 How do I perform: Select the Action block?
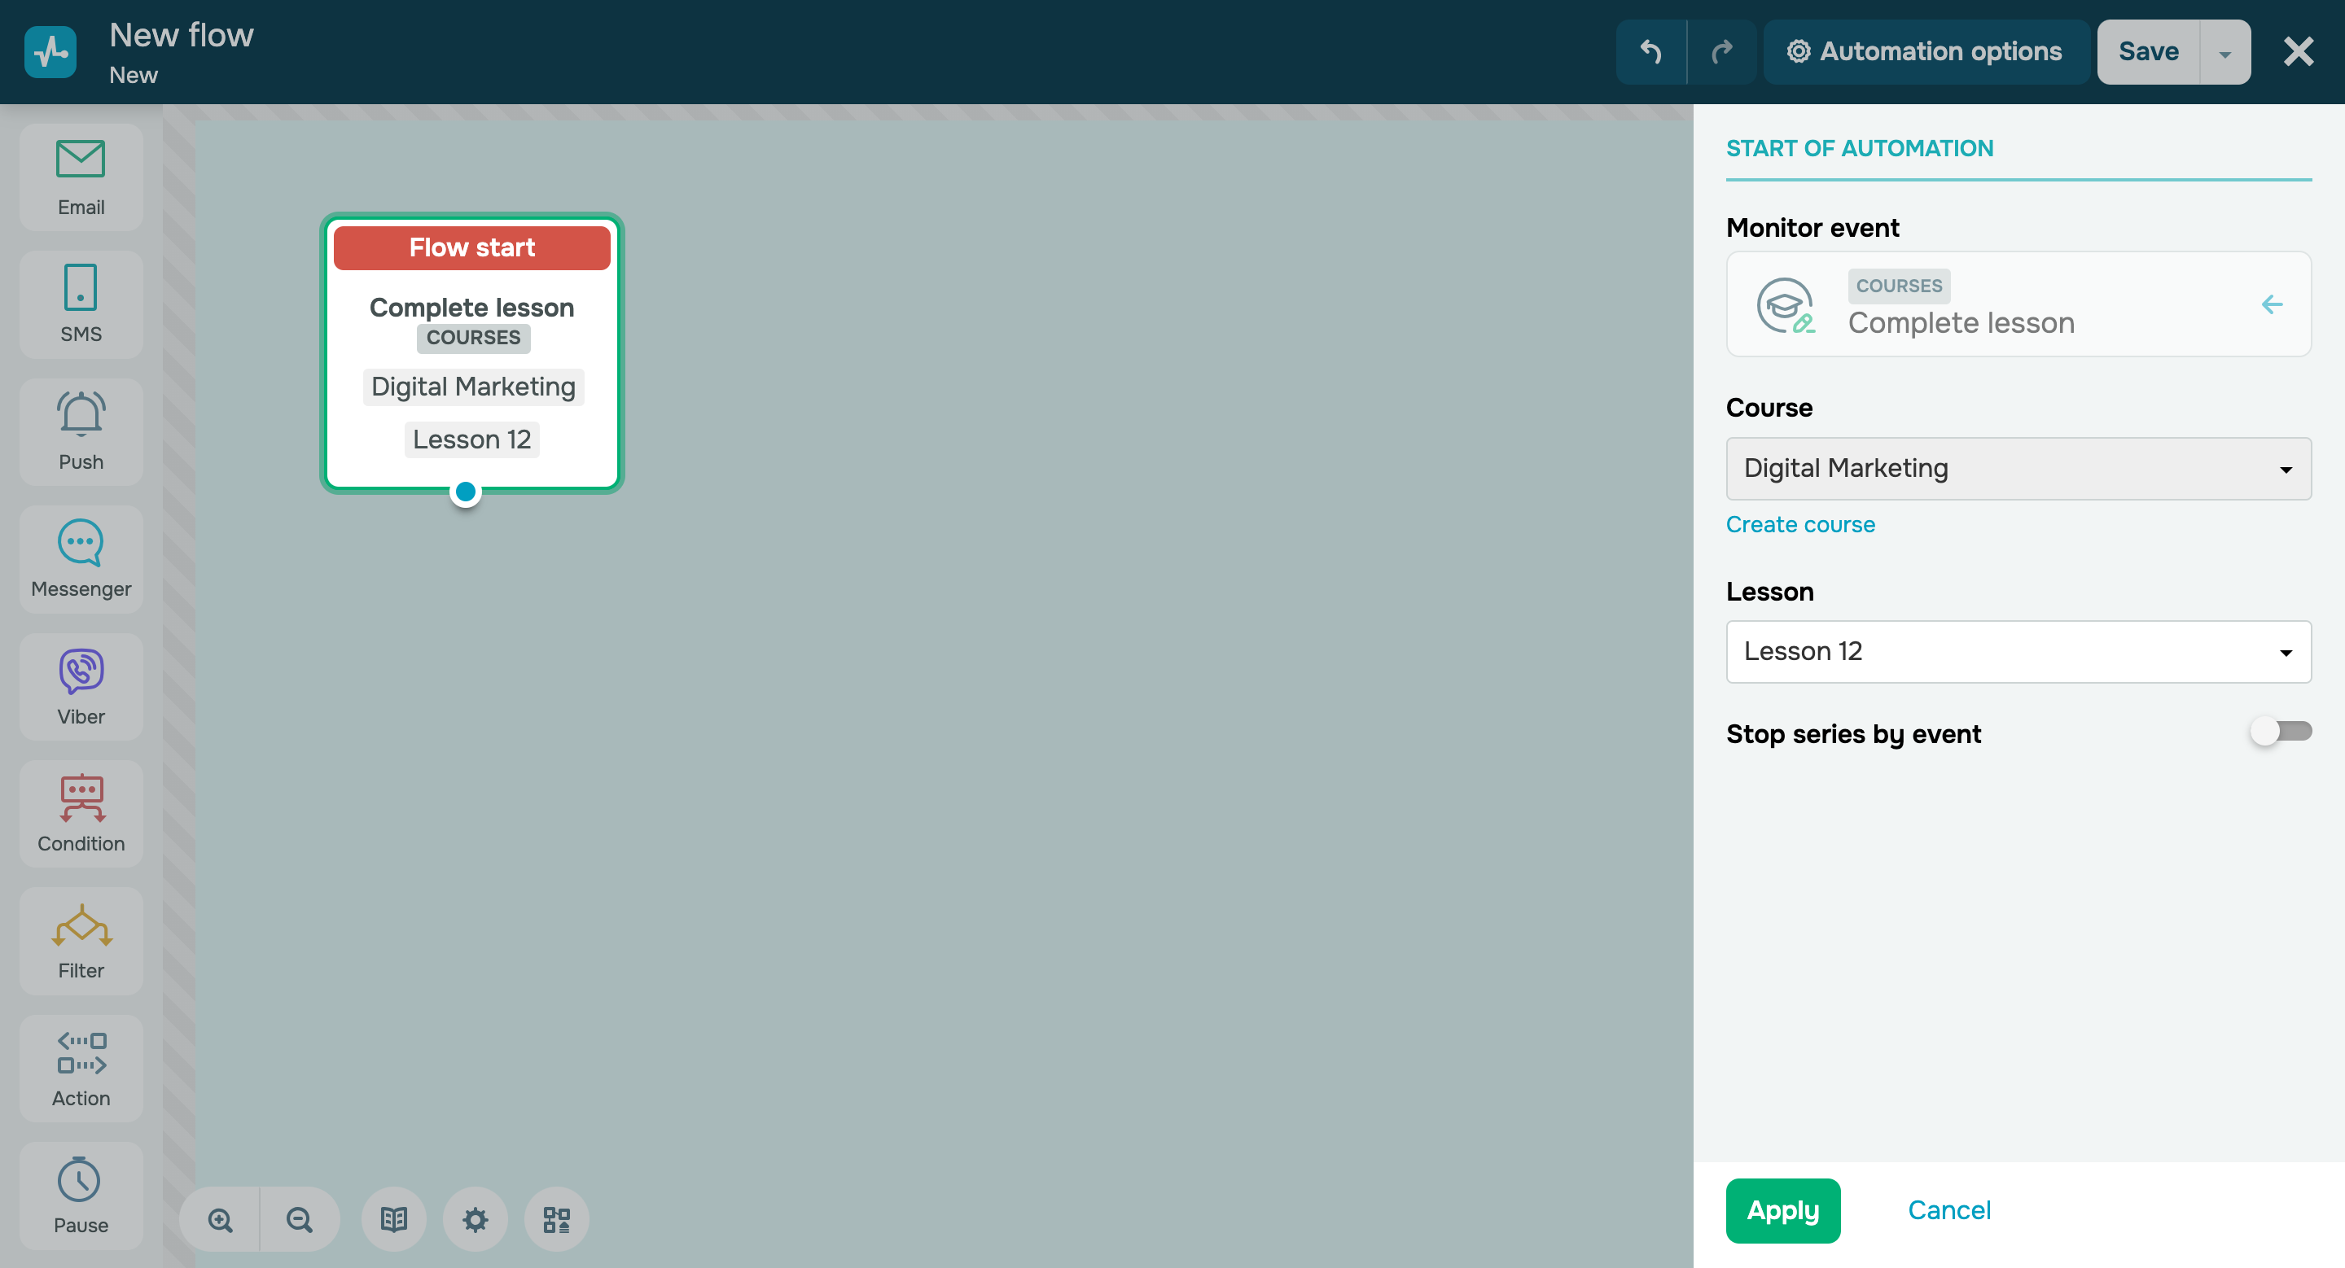point(80,1068)
